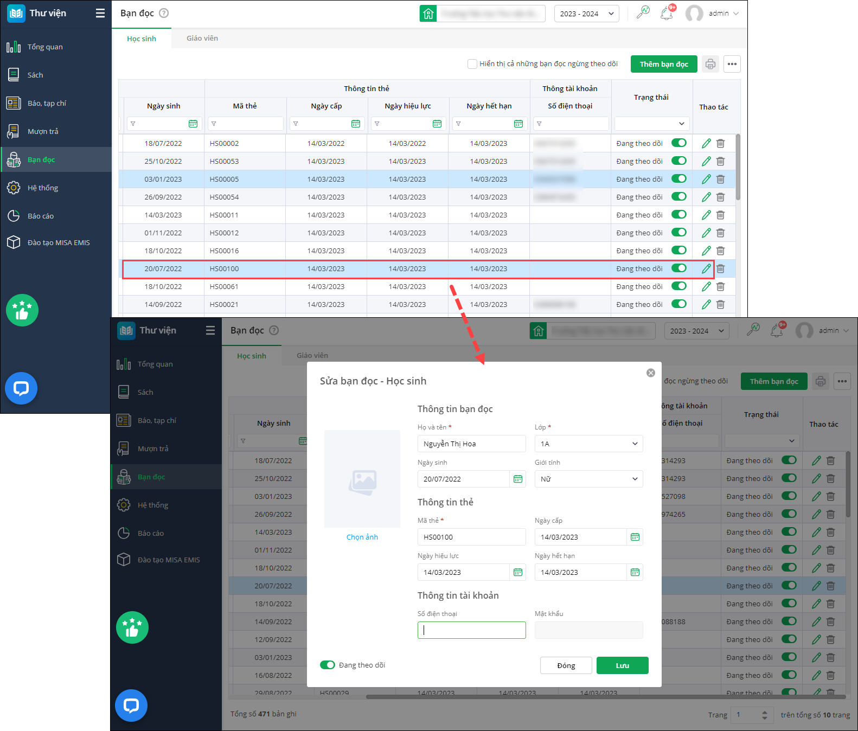Delete the HS00053 row with the trash icon
858x731 pixels.
(x=720, y=161)
